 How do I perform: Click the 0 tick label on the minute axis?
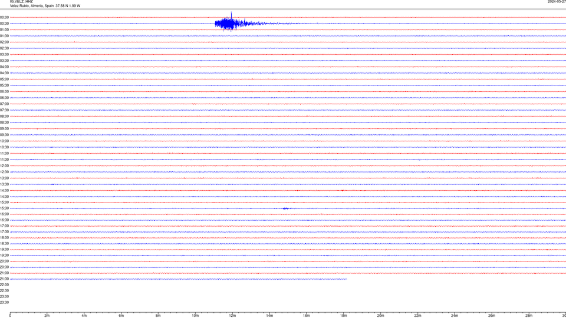(x=10, y=316)
